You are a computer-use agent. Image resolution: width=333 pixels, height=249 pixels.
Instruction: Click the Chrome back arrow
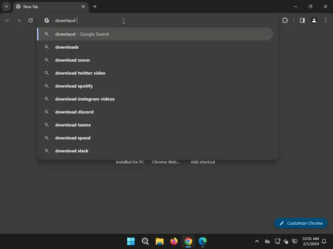pos(7,20)
